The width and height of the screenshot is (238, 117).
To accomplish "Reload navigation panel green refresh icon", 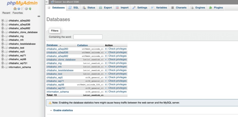I will (30, 9).
